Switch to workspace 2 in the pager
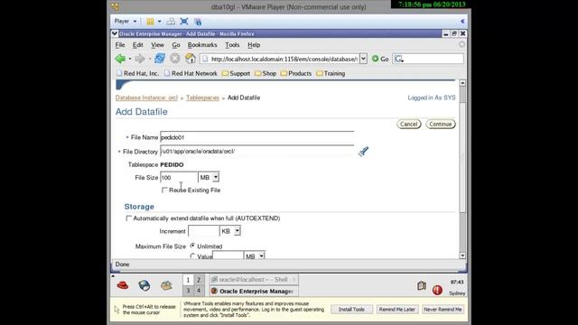This screenshot has width=578, height=325. click(x=199, y=280)
